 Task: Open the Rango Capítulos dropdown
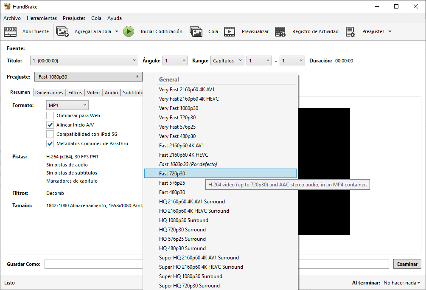(x=227, y=61)
